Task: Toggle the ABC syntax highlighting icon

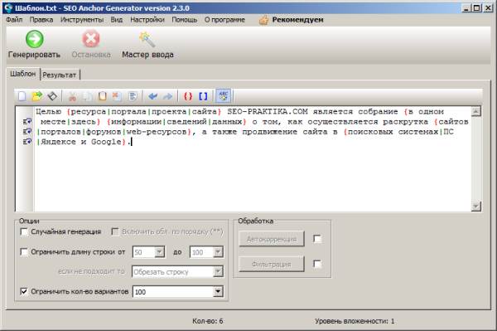Action: [x=223, y=96]
